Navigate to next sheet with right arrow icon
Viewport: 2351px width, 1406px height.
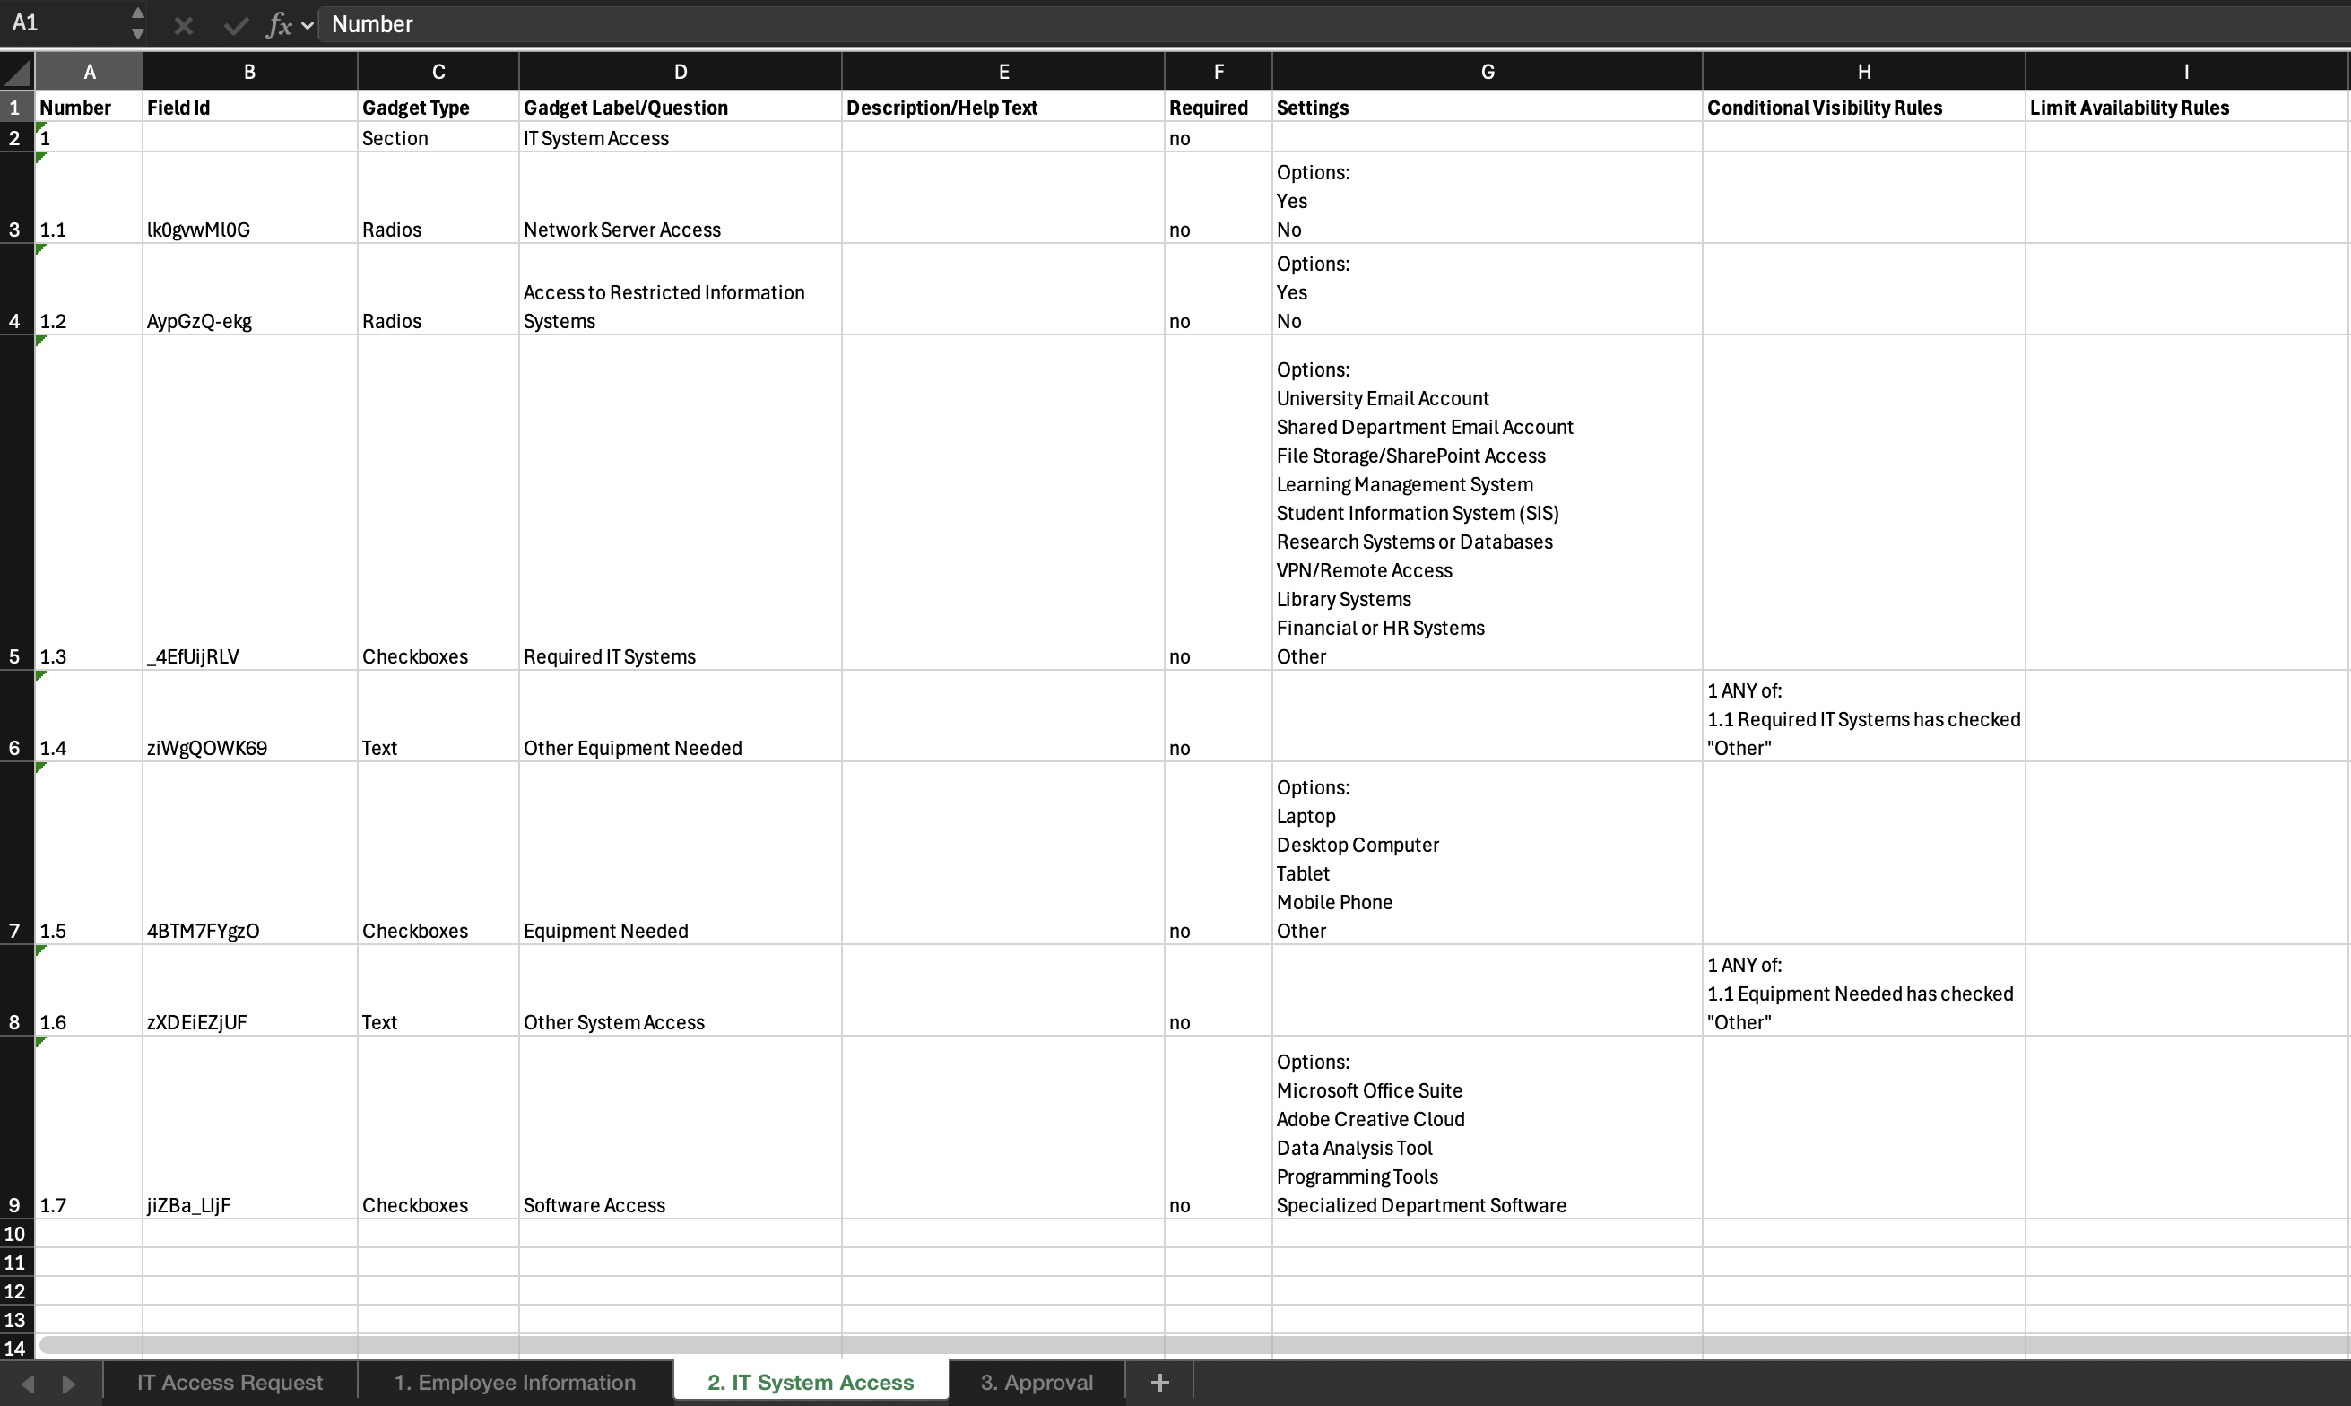pyautogui.click(x=67, y=1383)
